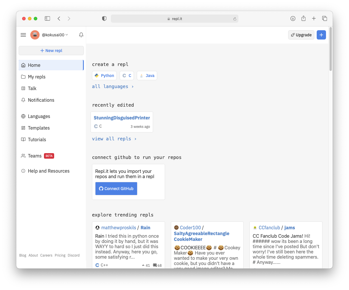Click the About footer link

coord(33,255)
